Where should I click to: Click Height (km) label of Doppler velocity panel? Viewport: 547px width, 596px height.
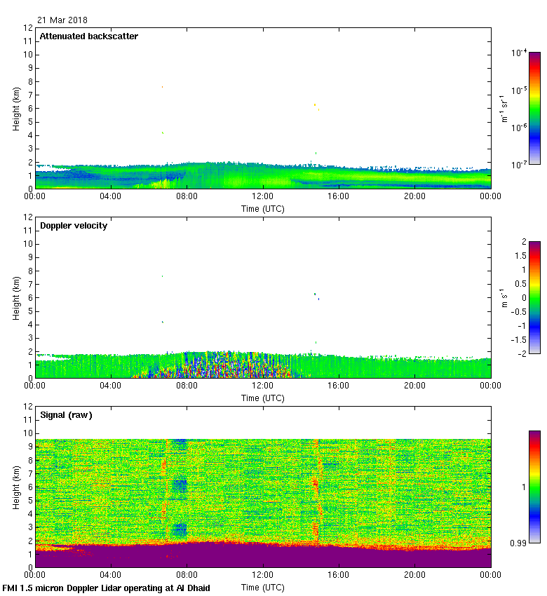pyautogui.click(x=16, y=299)
